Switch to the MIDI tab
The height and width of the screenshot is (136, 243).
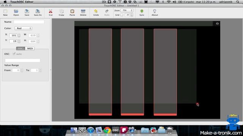pyautogui.click(x=30, y=48)
